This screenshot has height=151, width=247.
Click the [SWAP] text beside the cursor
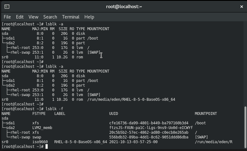94,52
